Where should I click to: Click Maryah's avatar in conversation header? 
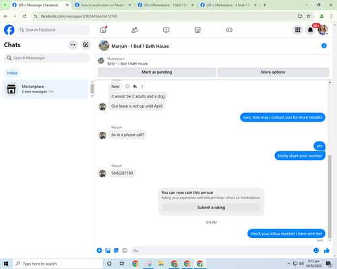[104, 46]
